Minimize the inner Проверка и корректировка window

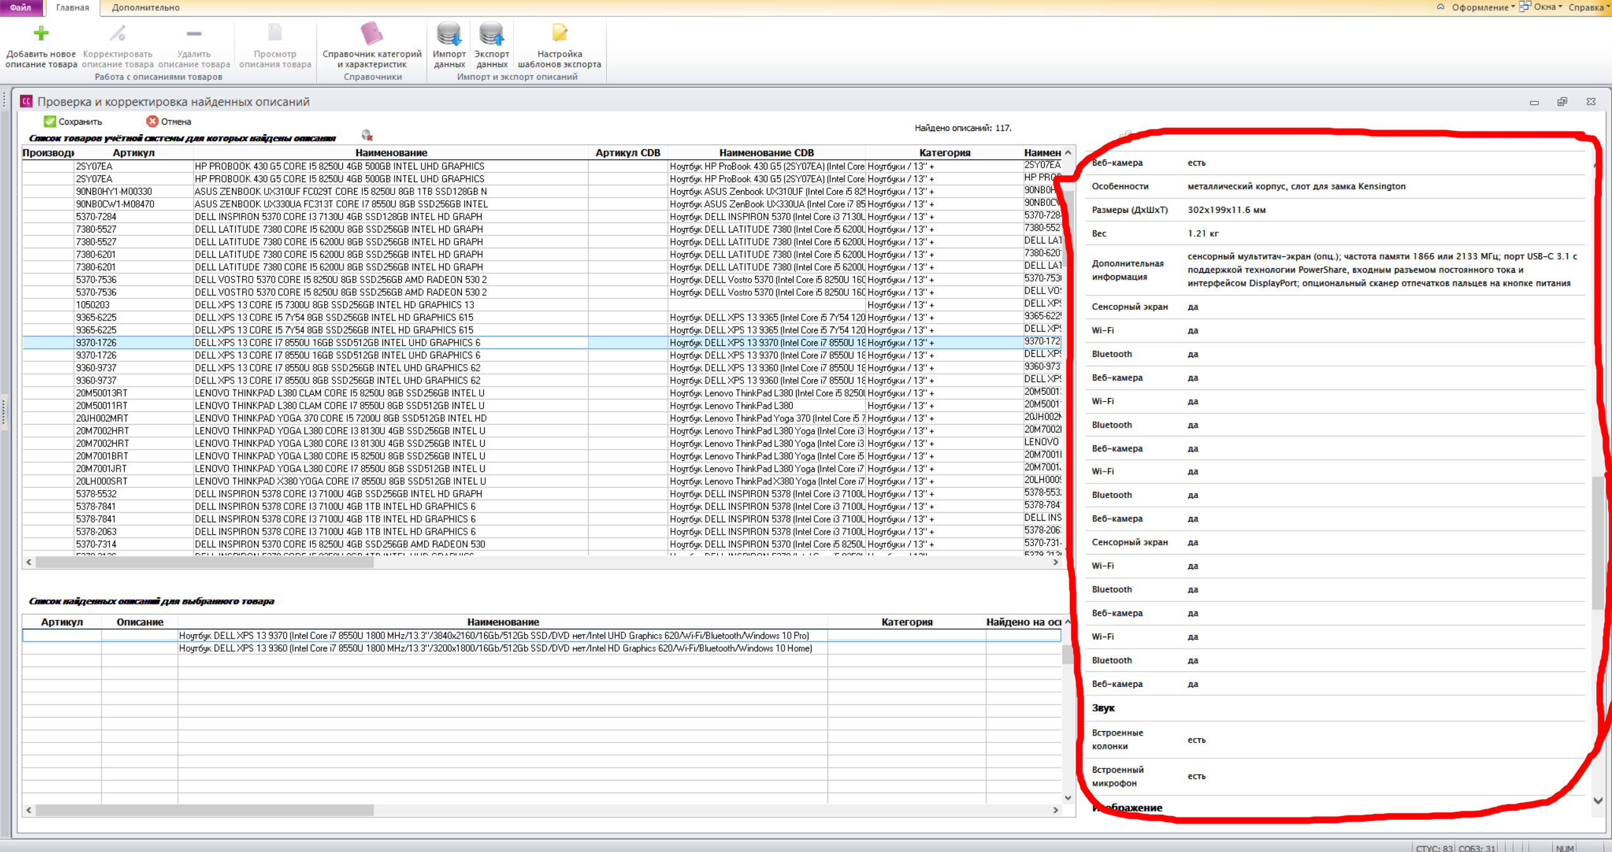coord(1534,102)
